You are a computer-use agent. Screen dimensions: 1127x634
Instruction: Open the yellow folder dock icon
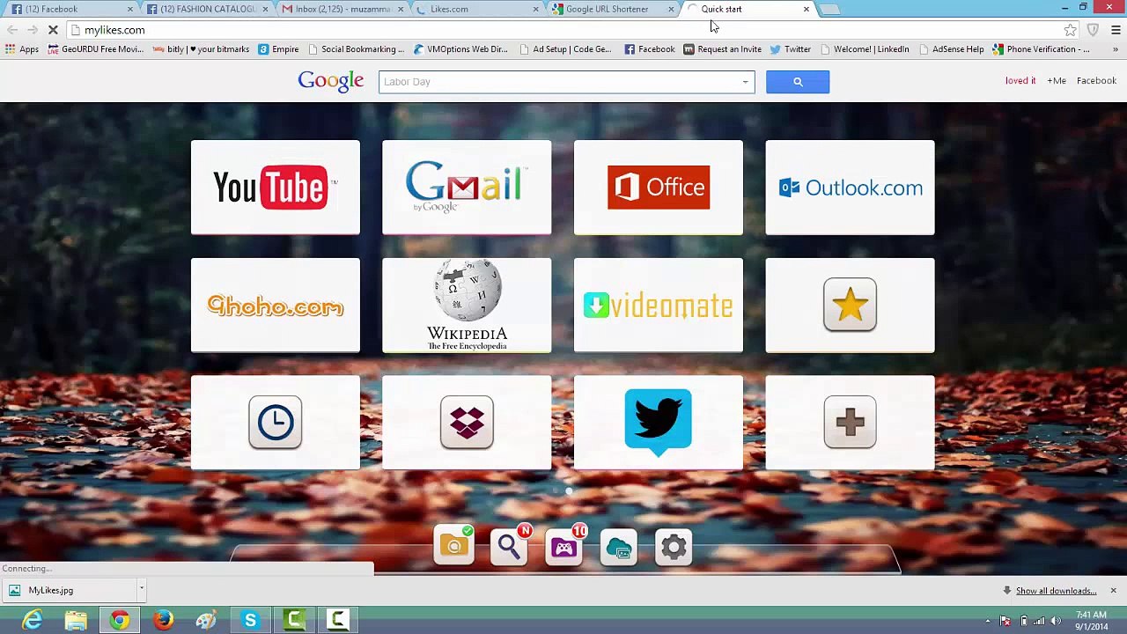pyautogui.click(x=454, y=547)
